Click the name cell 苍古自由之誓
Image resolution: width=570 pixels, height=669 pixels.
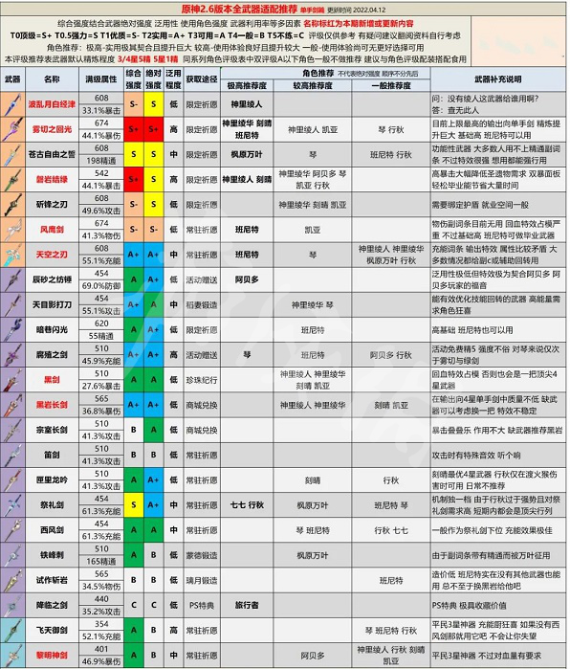[52, 154]
